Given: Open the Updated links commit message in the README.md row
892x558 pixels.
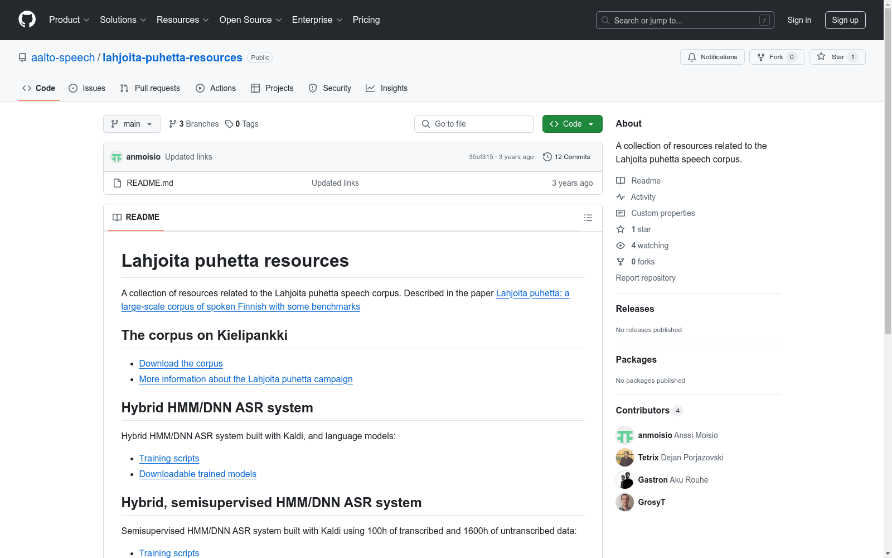Looking at the screenshot, I should pyautogui.click(x=335, y=183).
